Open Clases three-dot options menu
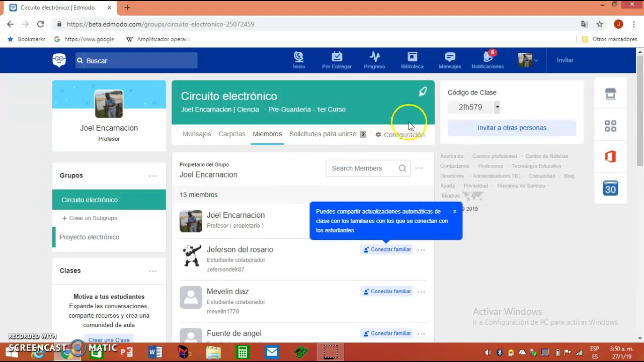Image resolution: width=644 pixels, height=362 pixels. (x=153, y=271)
